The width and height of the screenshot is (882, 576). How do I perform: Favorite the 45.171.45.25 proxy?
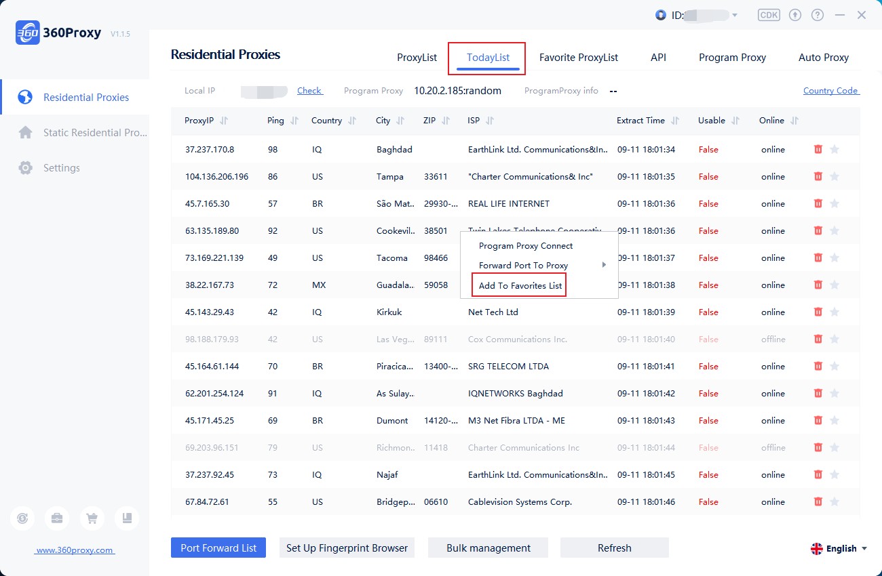click(835, 420)
